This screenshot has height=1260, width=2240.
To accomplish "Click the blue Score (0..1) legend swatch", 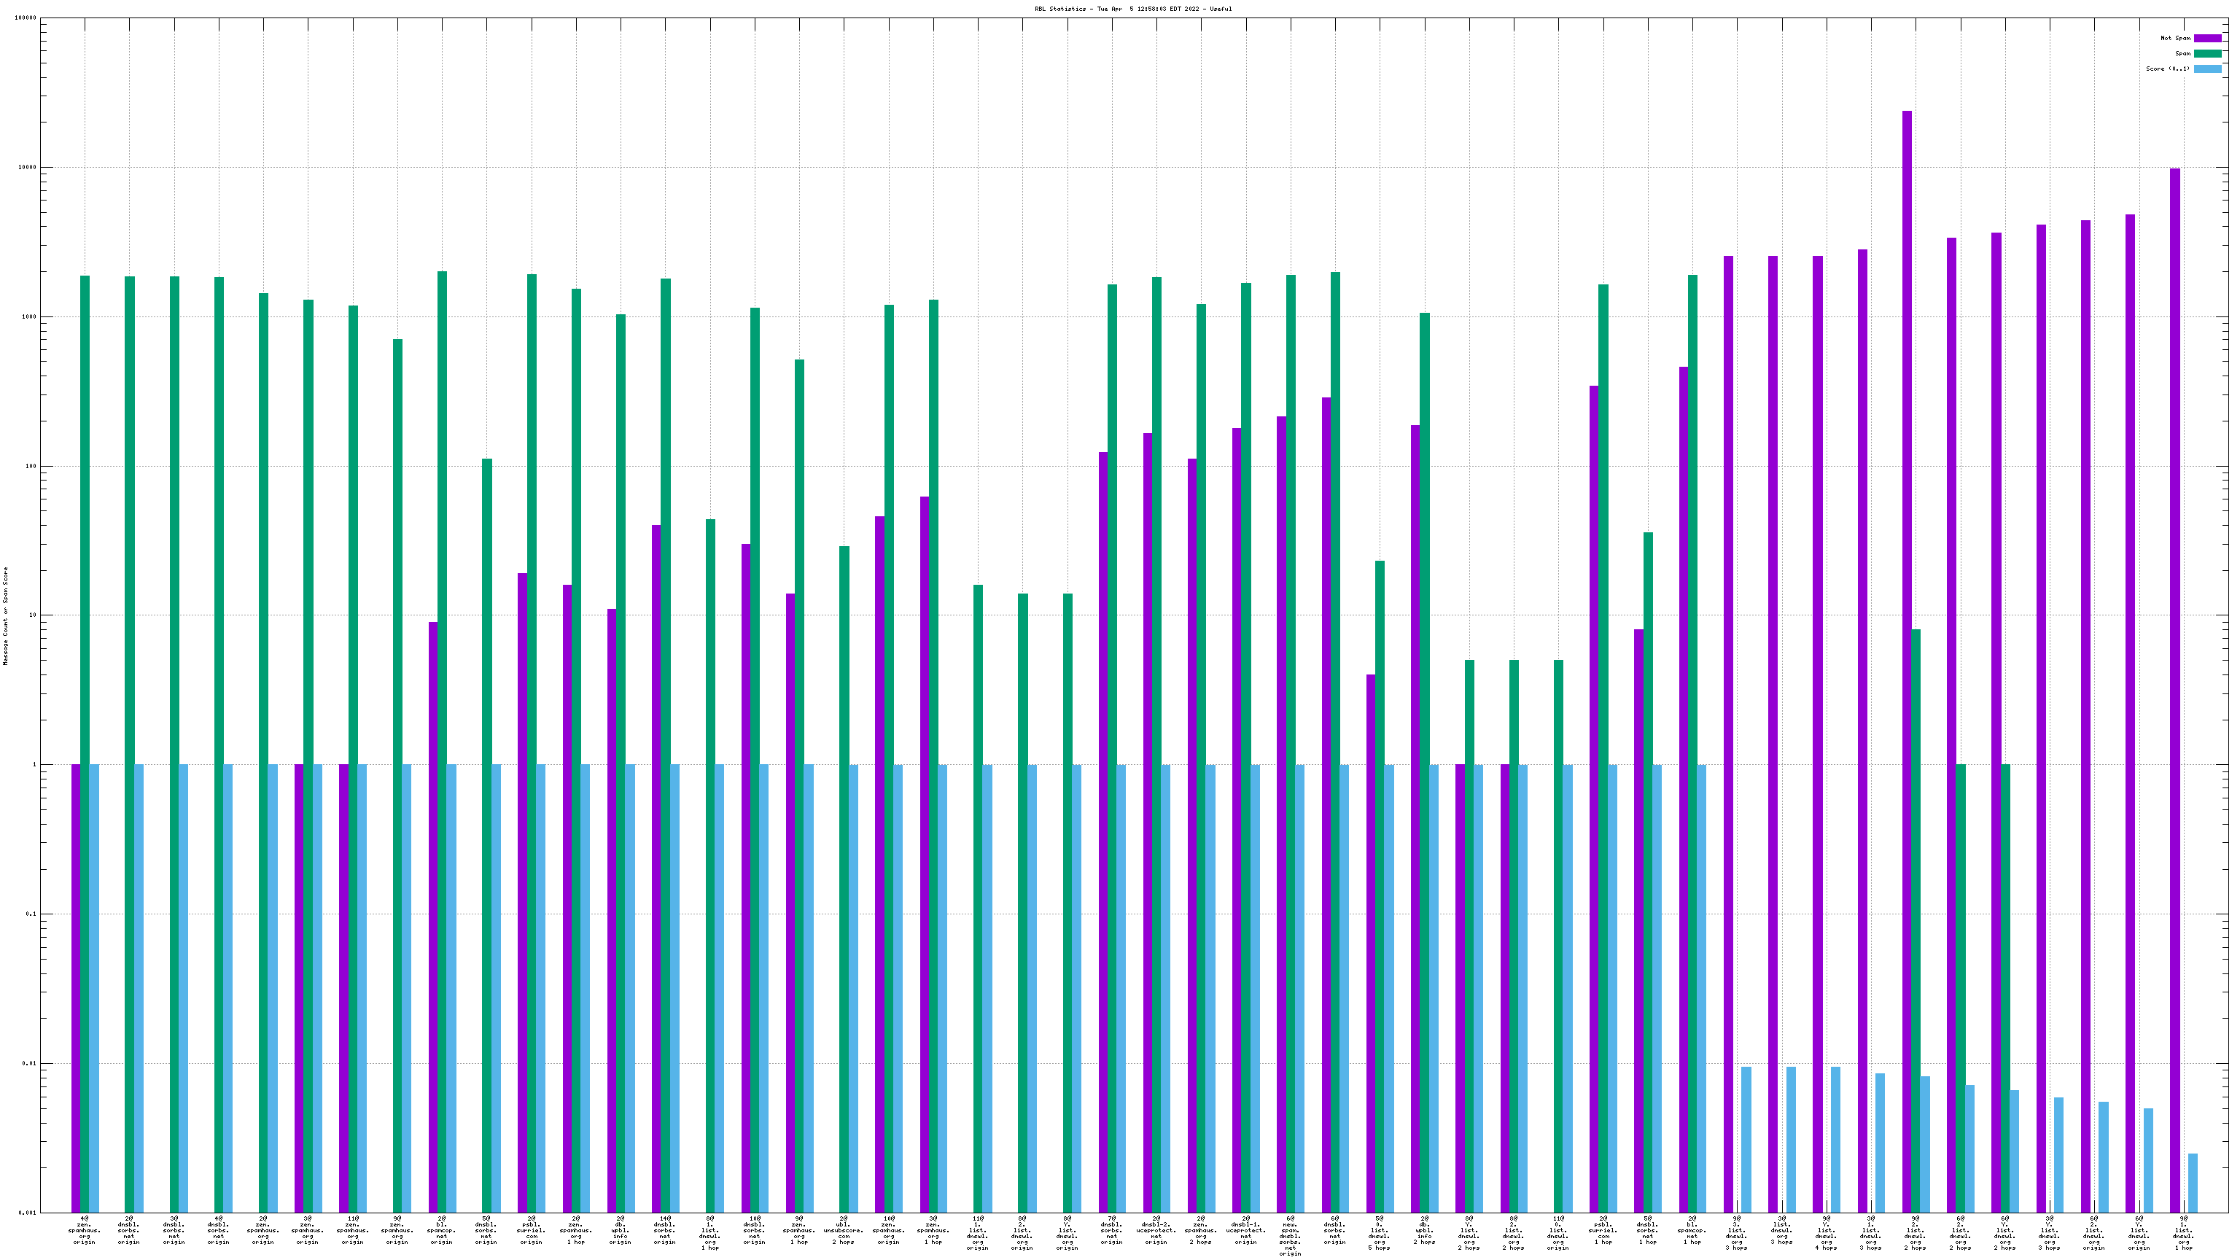I will [2207, 69].
